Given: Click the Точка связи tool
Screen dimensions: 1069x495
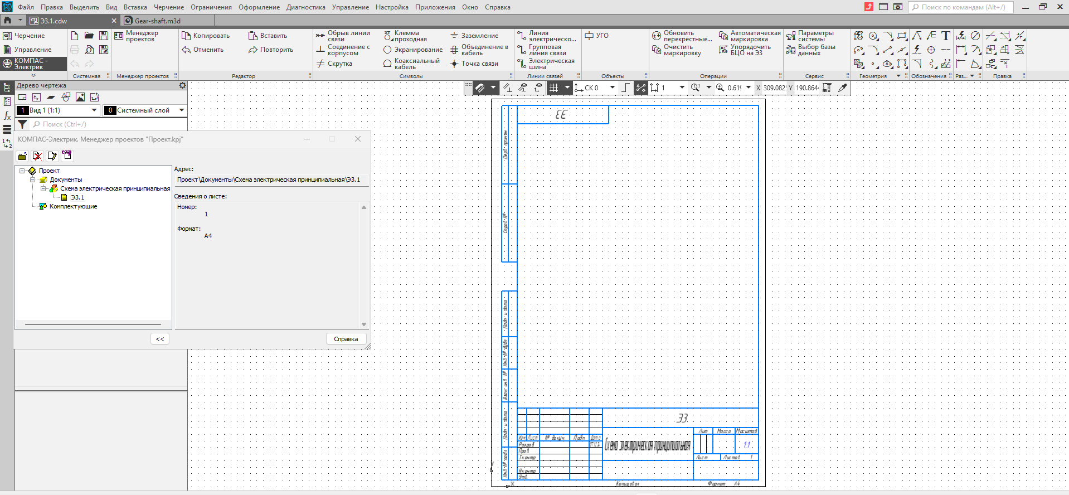Looking at the screenshot, I should pyautogui.click(x=474, y=64).
